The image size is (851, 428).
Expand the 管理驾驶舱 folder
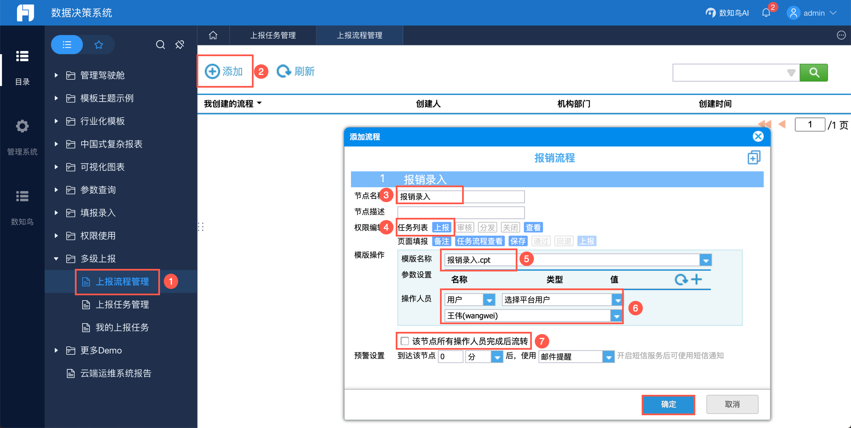pos(56,75)
